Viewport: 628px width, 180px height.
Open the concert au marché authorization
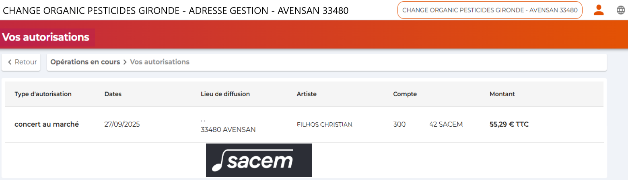coord(47,124)
